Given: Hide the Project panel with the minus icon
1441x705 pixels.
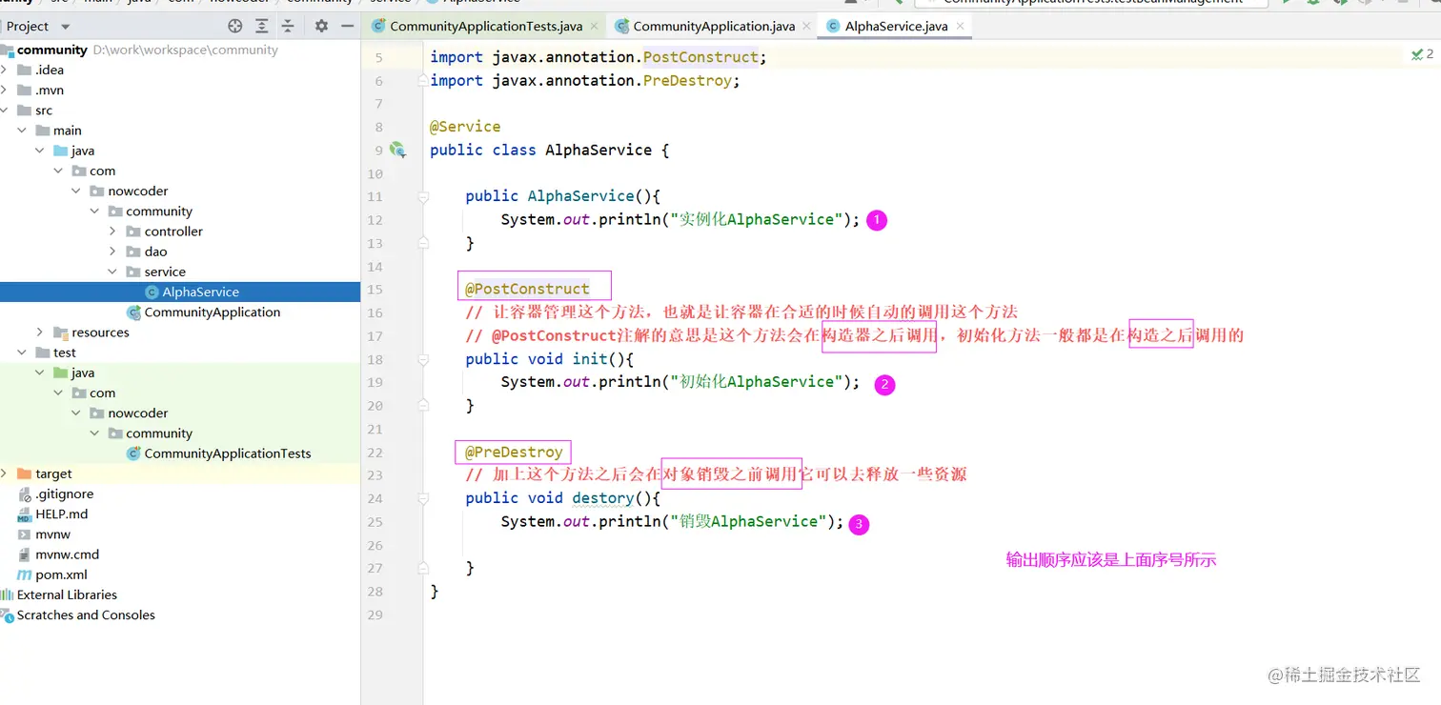Looking at the screenshot, I should pos(348,26).
